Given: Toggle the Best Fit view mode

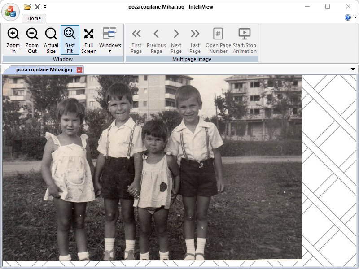Looking at the screenshot, I should [x=70, y=39].
